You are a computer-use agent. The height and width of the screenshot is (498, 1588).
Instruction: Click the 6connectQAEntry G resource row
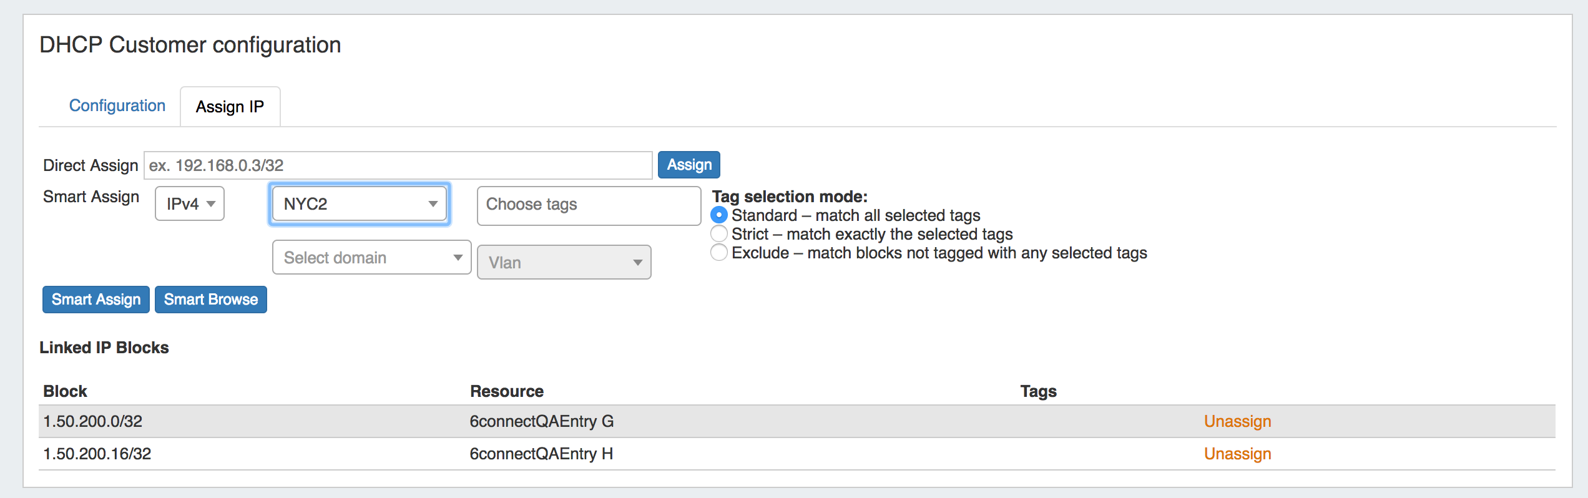[541, 421]
